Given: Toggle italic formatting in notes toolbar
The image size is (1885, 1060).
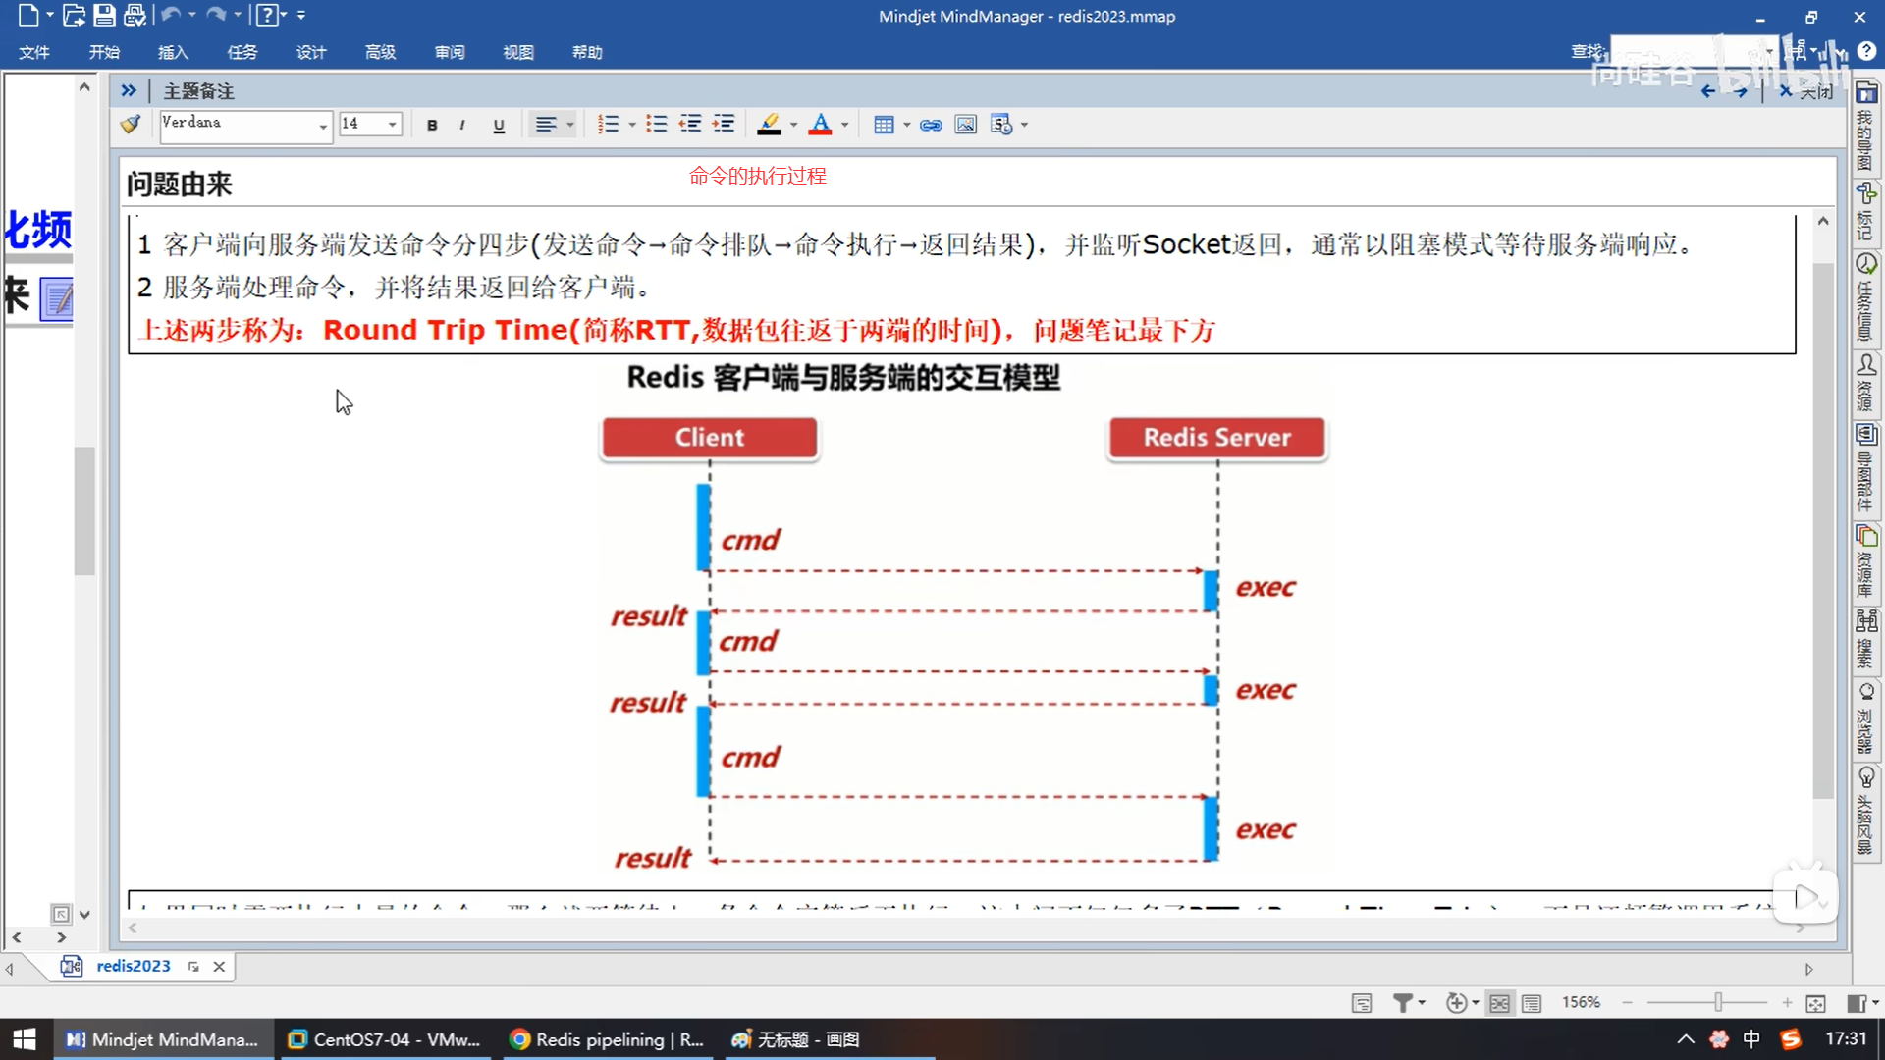Looking at the screenshot, I should coord(462,125).
